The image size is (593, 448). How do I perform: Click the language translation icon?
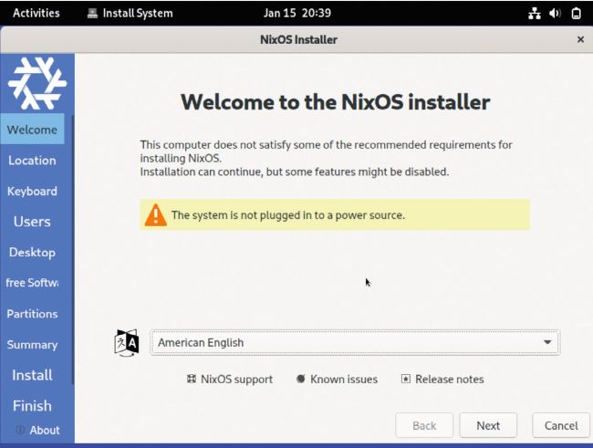(127, 343)
